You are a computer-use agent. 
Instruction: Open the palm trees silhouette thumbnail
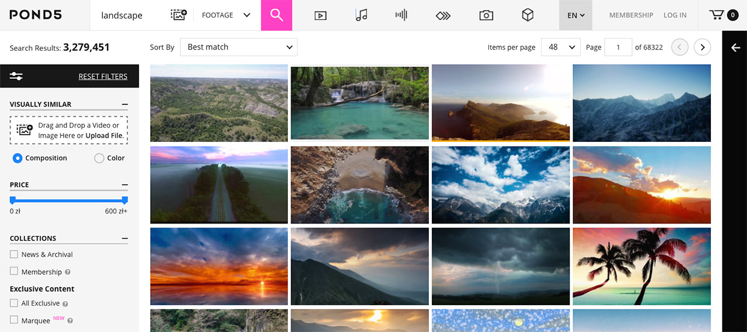[642, 267]
